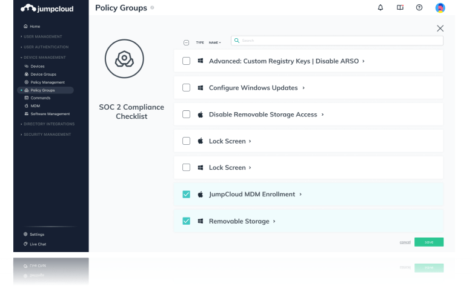
Task: Click the policy search input field
Action: (337, 41)
